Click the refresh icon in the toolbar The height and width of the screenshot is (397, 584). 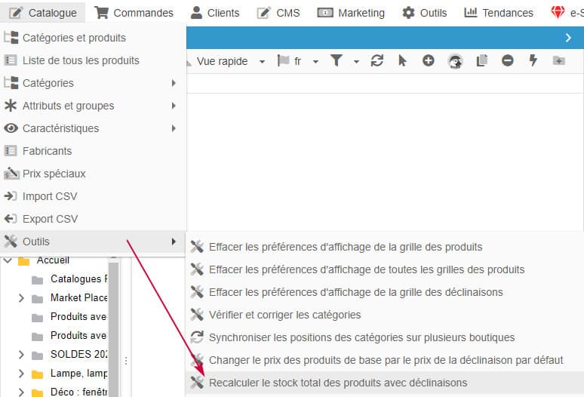pyautogui.click(x=377, y=61)
